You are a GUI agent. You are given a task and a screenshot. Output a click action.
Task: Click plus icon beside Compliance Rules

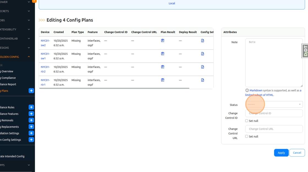31,107
